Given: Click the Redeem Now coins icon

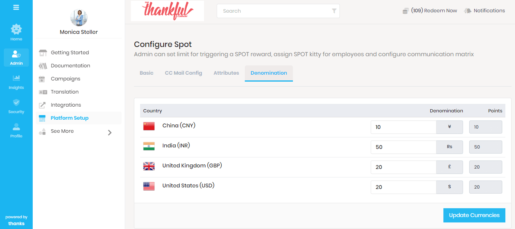Looking at the screenshot, I should click(x=406, y=11).
